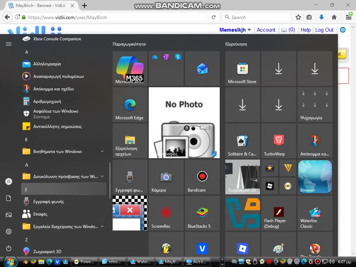The width and height of the screenshot is (356, 267).
Task: Open the Microsoft Store tile
Action: click(x=242, y=68)
